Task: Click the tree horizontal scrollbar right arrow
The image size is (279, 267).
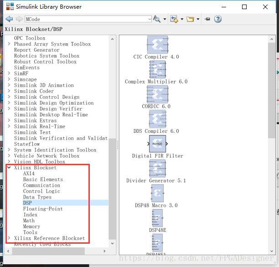Action: coord(104,251)
